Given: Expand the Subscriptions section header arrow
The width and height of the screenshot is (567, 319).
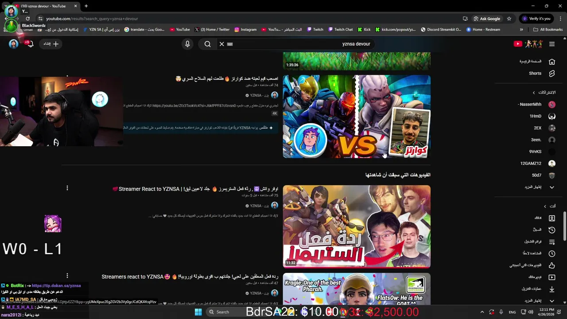Looking at the screenshot, I should click(534, 93).
